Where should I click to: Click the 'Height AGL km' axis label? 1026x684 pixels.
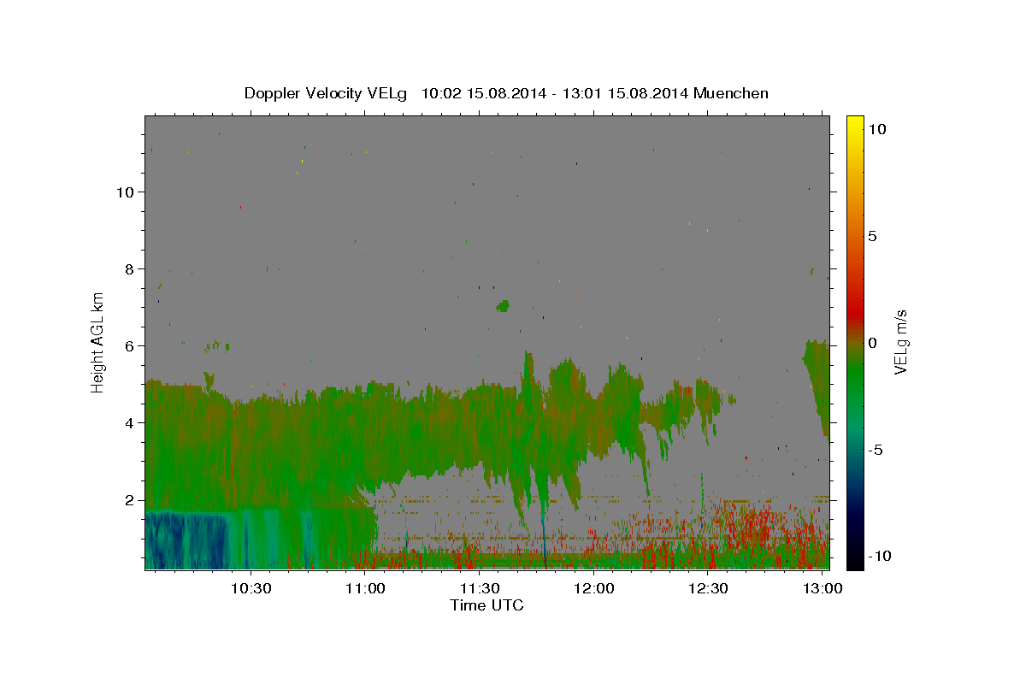click(98, 342)
